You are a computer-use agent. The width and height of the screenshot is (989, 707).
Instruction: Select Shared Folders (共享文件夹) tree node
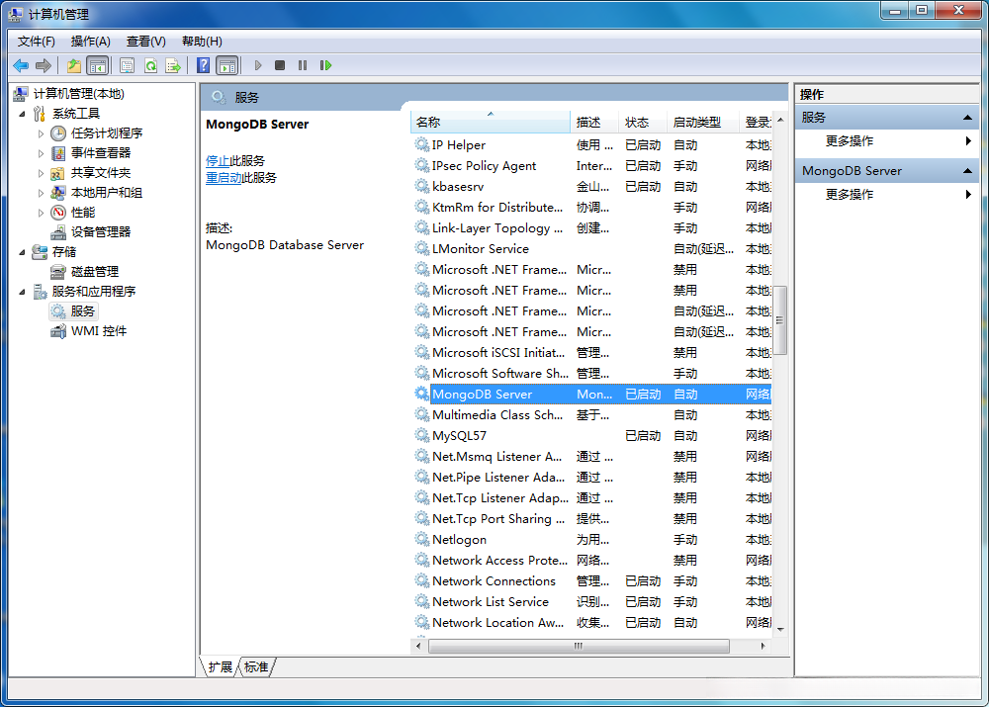click(101, 173)
